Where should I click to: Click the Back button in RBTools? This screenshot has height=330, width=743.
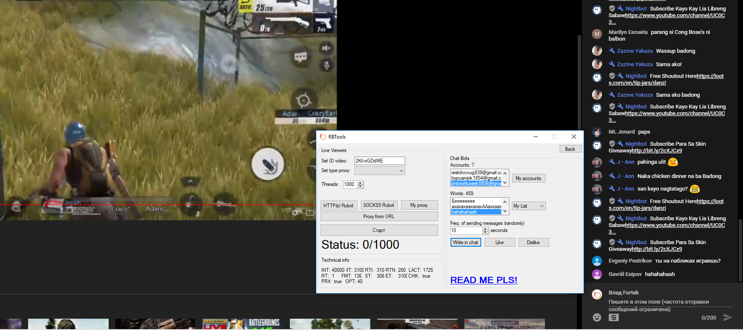tap(570, 149)
